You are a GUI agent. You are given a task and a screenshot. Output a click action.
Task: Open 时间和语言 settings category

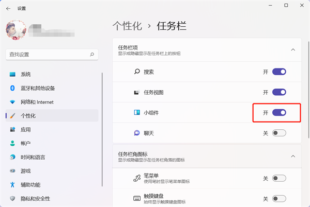tap(33, 157)
